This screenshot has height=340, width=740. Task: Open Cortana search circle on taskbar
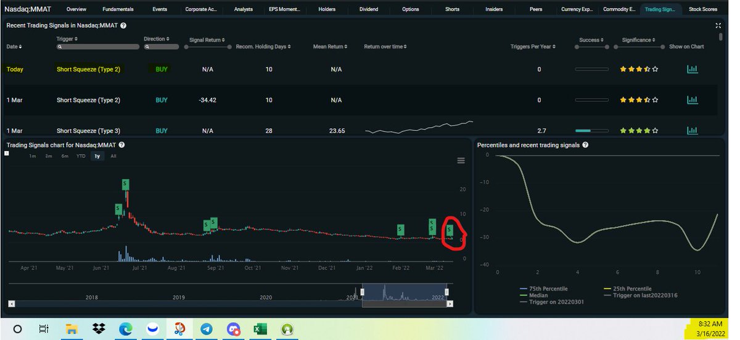point(17,329)
